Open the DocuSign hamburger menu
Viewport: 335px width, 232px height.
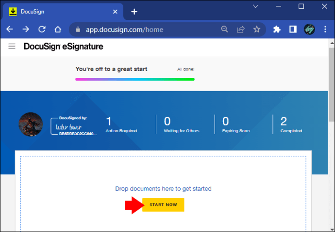point(12,46)
